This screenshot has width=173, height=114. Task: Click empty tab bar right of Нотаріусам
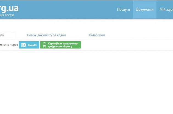click(x=140, y=35)
